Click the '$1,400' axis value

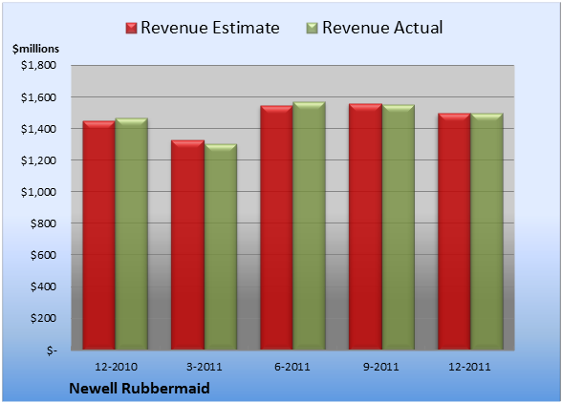click(38, 129)
